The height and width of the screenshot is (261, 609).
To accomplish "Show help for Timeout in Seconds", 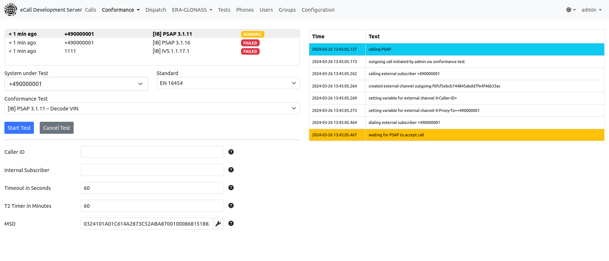I will [x=231, y=188].
